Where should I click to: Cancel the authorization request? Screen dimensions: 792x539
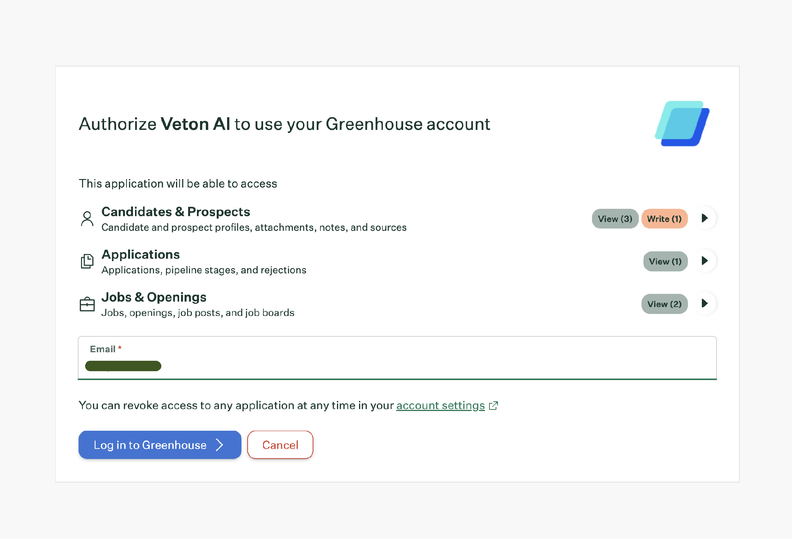[280, 445]
